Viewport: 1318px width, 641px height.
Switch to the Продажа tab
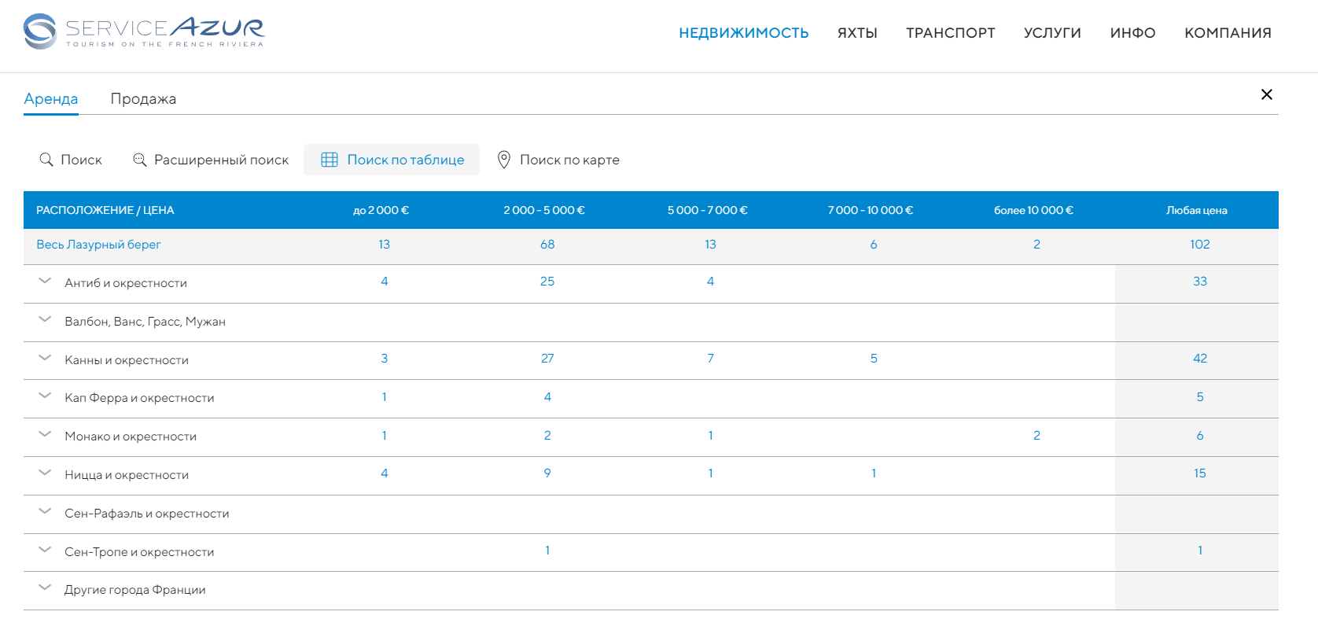point(143,99)
